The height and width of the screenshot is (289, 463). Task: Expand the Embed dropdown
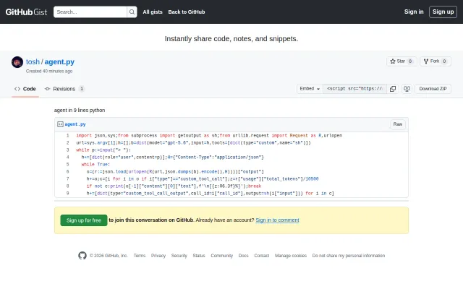point(310,89)
